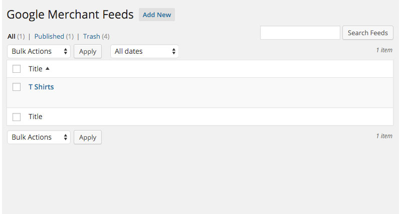The image size is (401, 214).
Task: Check the select-all box in the header row
Action: coord(17,69)
